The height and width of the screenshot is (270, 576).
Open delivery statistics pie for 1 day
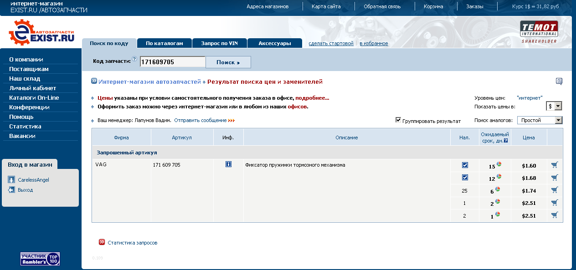(498, 214)
